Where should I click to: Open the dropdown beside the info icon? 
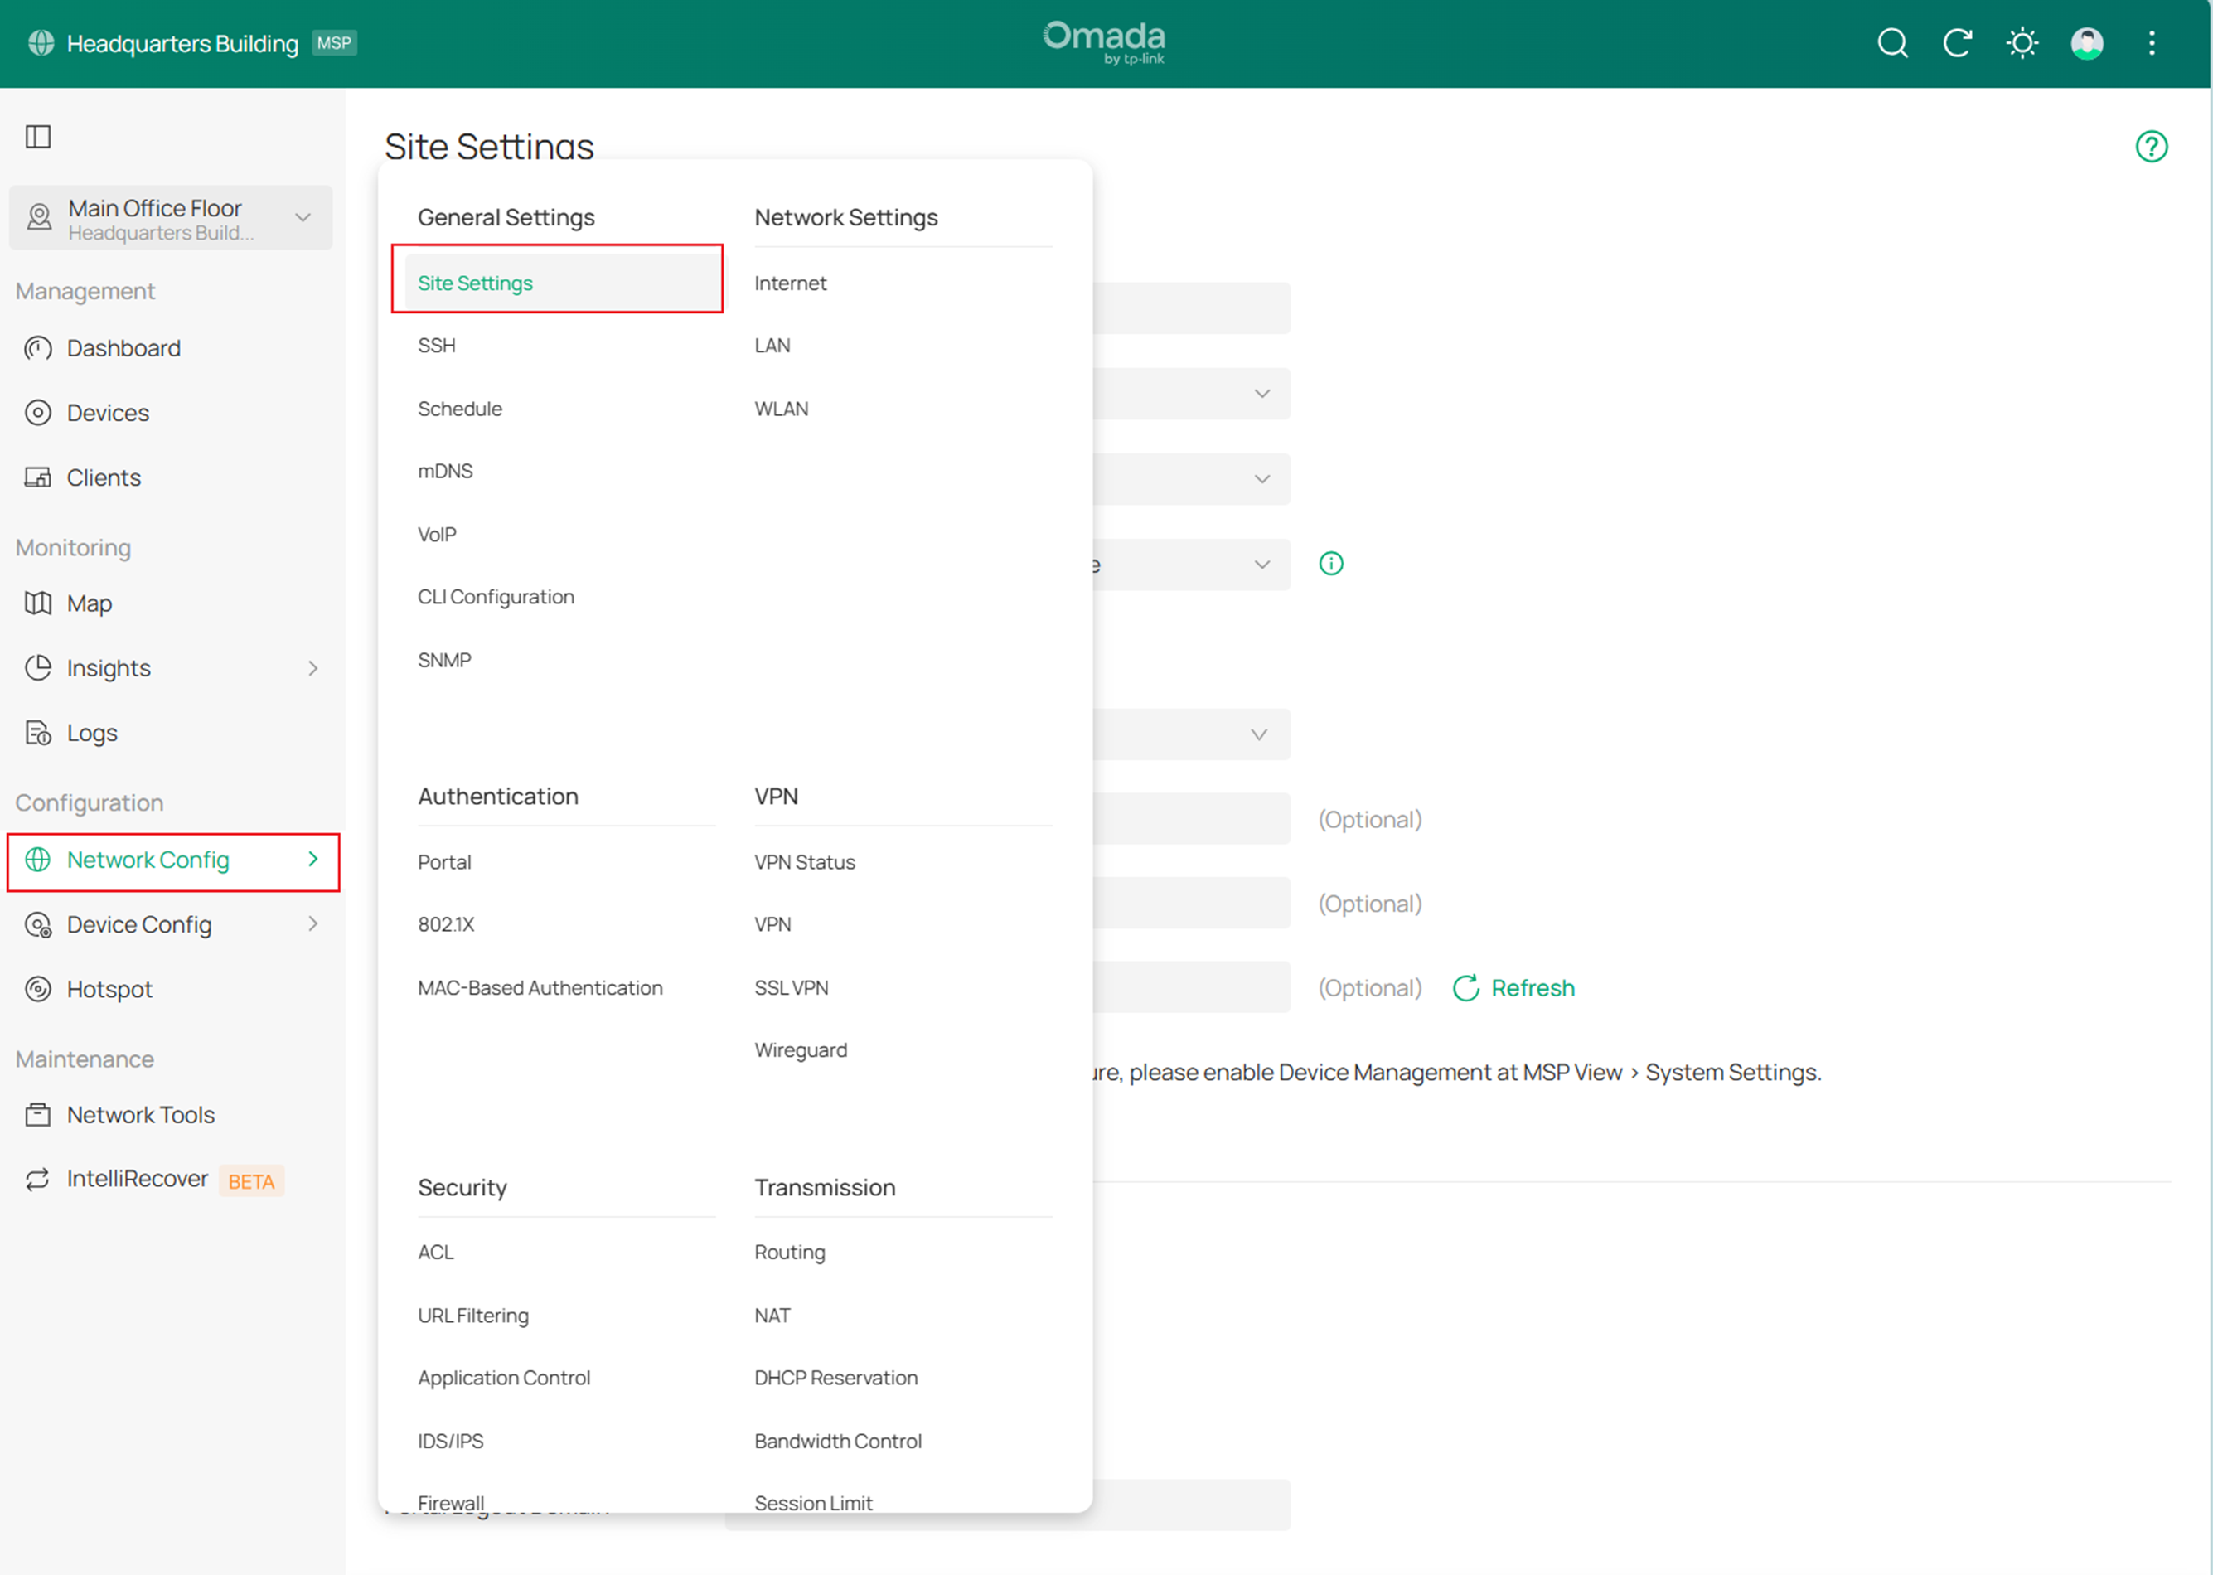(1261, 565)
